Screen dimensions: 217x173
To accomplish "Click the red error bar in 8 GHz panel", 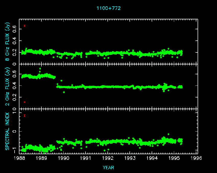I will pyautogui.click(x=25, y=26).
